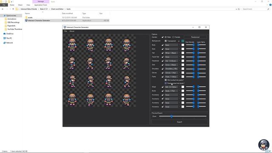This screenshot has width=272, height=153.
Task: Click the assets folder icon in Explorer
Action: [26, 17]
